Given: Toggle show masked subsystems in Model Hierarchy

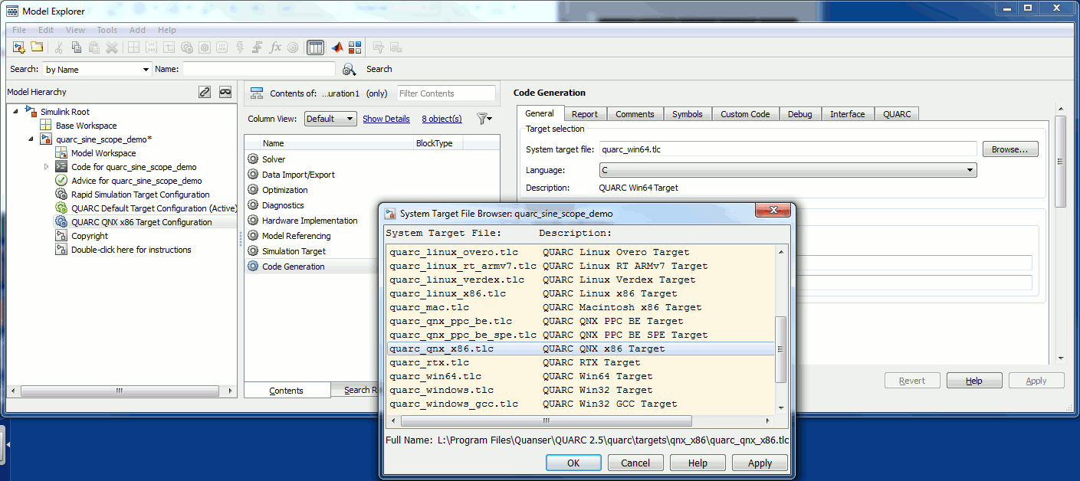Looking at the screenshot, I should click(225, 92).
